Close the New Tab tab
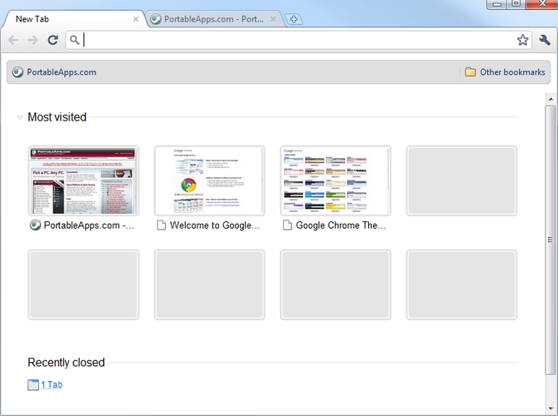Viewport: 558px width, 416px height. pyautogui.click(x=137, y=19)
